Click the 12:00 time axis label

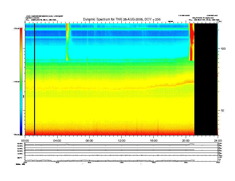(x=122, y=141)
